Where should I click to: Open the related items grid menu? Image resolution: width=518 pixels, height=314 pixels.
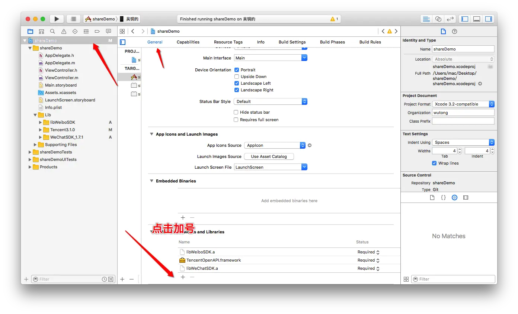point(122,31)
